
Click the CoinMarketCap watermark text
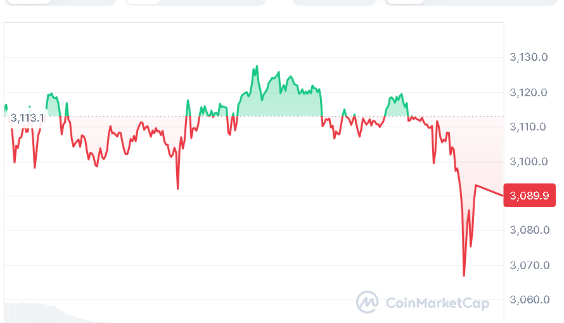(x=437, y=303)
